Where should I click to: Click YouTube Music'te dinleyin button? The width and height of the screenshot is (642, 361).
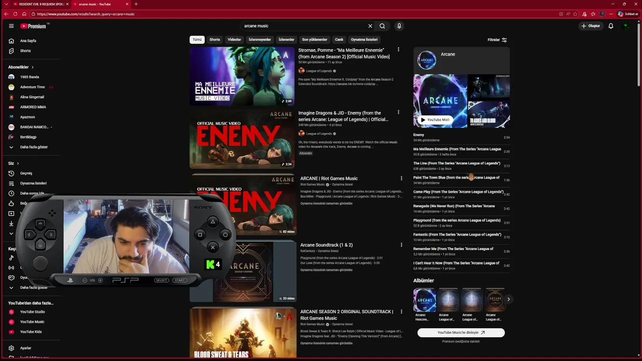(461, 332)
